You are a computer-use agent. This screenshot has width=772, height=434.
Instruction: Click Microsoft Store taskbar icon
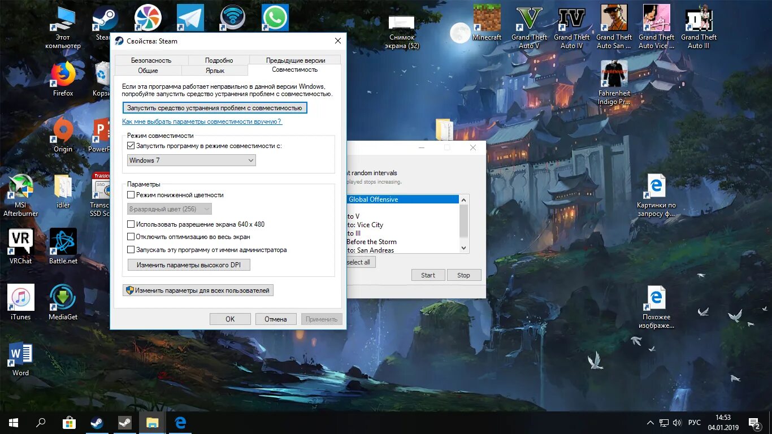click(69, 423)
